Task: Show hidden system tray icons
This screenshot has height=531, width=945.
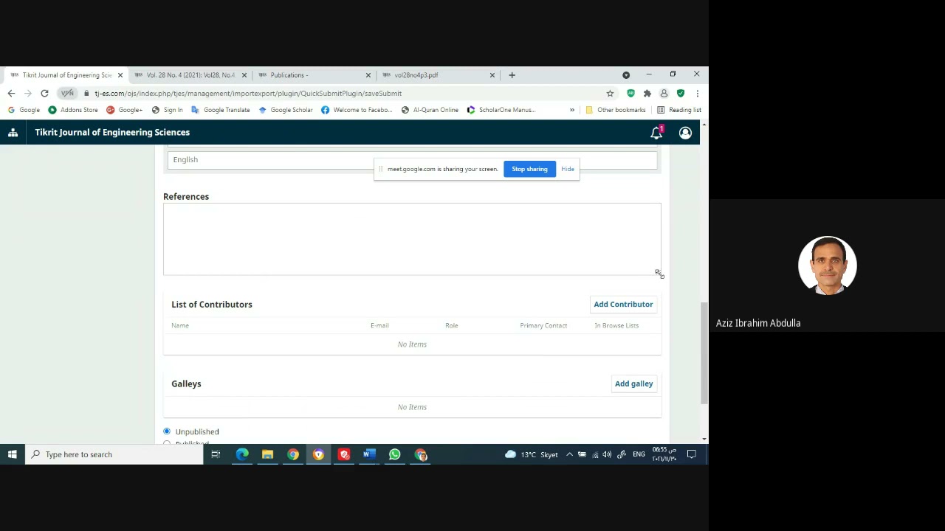Action: coord(569,455)
